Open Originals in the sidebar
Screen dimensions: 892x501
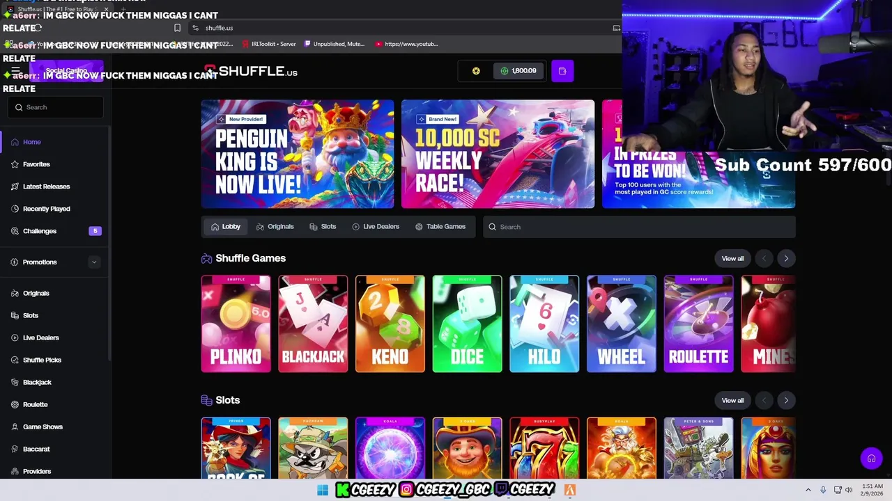[x=55, y=293]
